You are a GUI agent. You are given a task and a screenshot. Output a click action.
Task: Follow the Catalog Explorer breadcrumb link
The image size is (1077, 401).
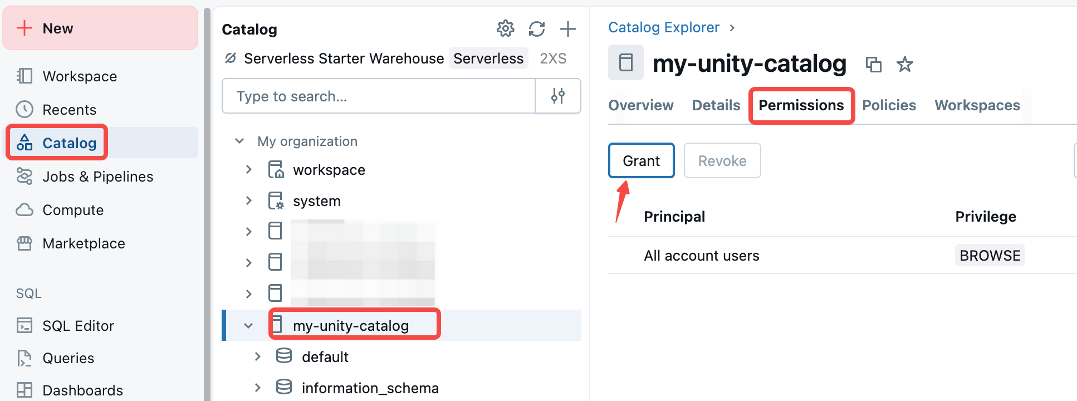pyautogui.click(x=663, y=27)
